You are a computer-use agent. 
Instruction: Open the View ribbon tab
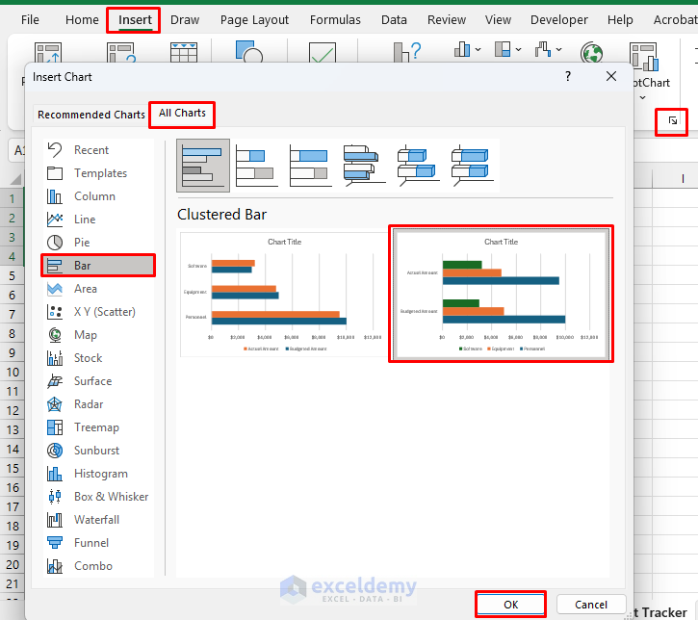click(498, 20)
